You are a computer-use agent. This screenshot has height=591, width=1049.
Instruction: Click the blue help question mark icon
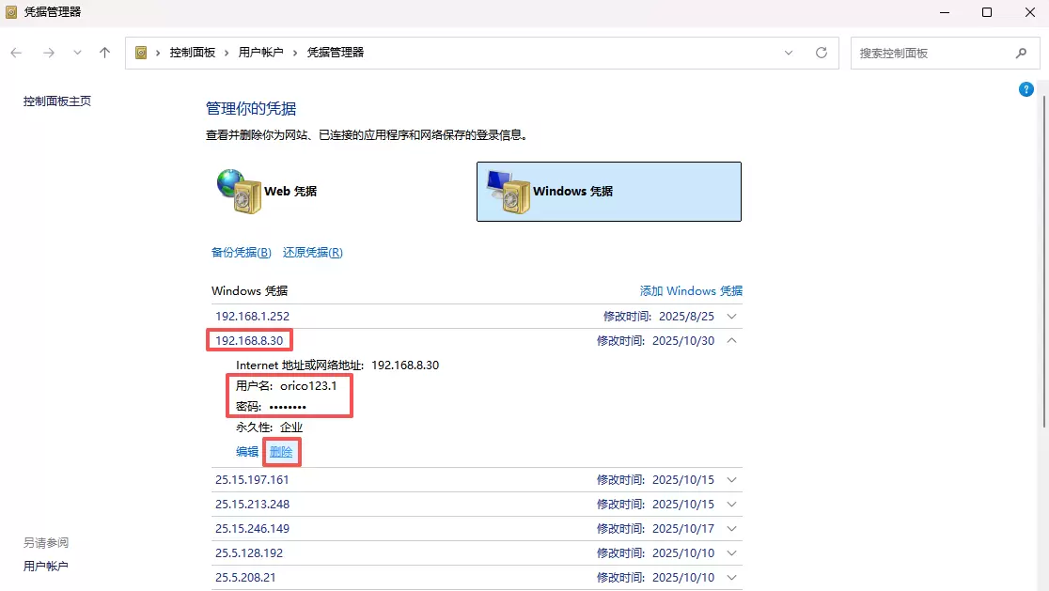point(1026,89)
